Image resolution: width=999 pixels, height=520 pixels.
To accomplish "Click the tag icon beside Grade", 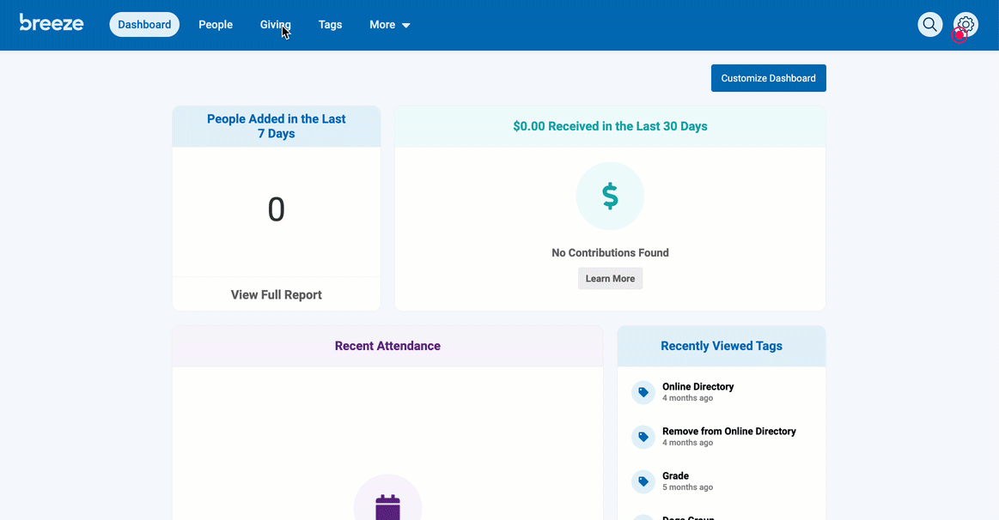I will (643, 481).
